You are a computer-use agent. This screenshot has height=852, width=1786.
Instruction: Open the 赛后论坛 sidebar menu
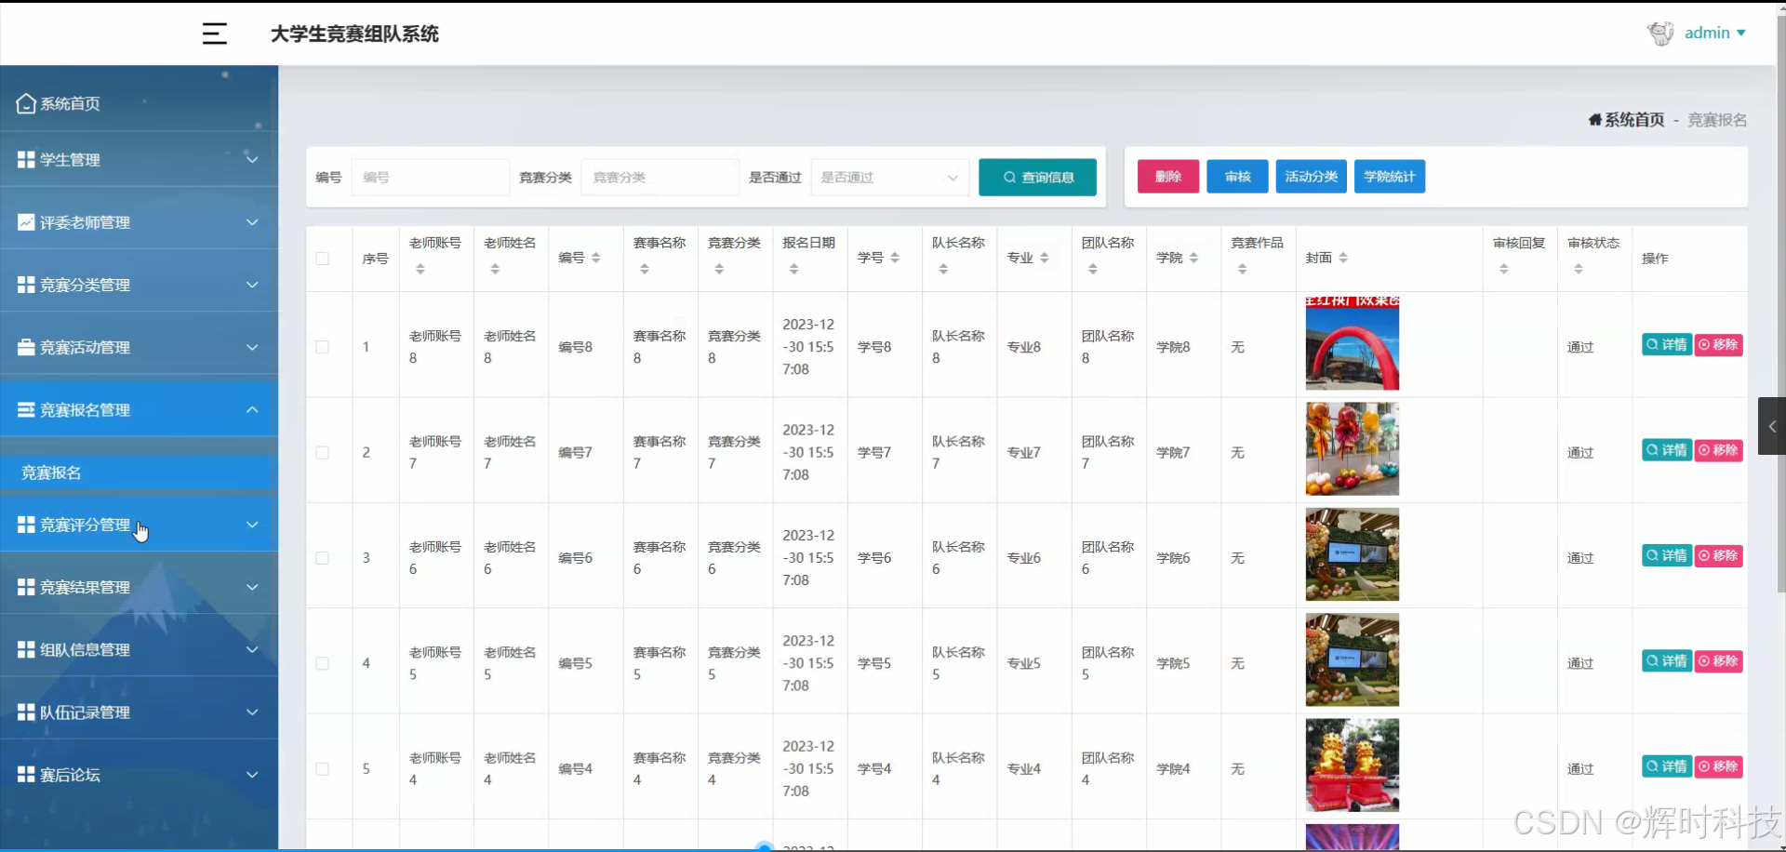click(x=140, y=775)
